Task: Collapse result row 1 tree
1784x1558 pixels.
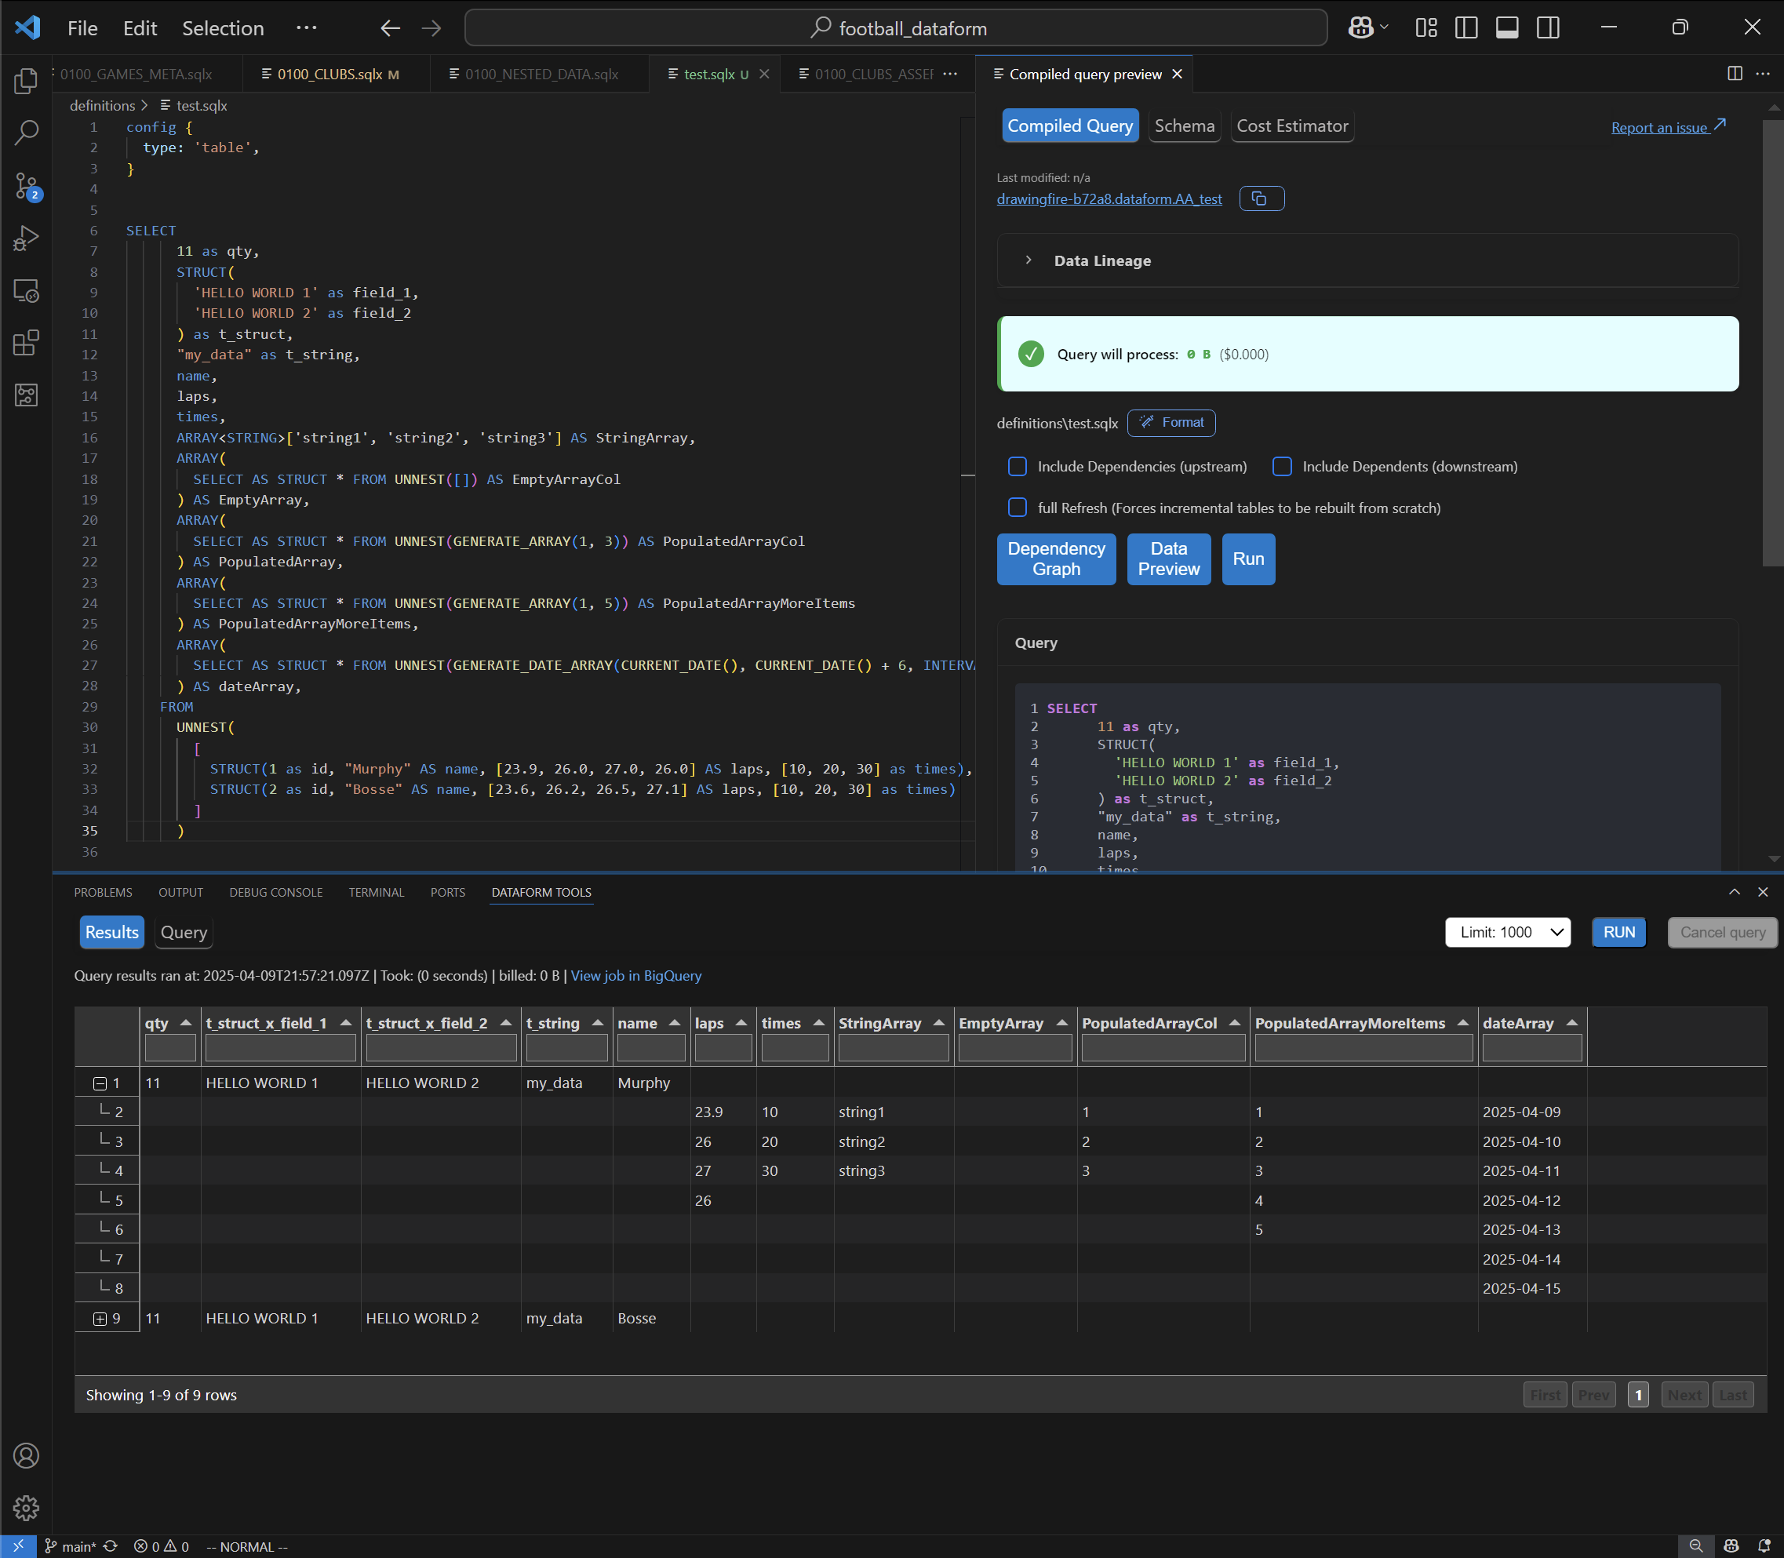Action: (100, 1083)
